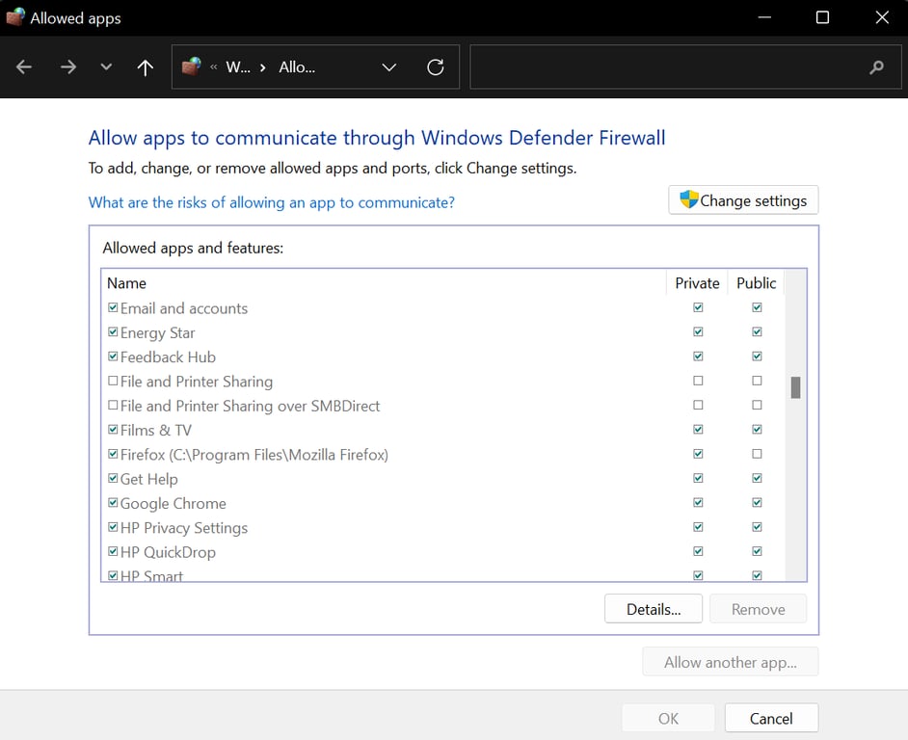Open the address bar dropdown
Screen dimensions: 908x740
point(388,66)
